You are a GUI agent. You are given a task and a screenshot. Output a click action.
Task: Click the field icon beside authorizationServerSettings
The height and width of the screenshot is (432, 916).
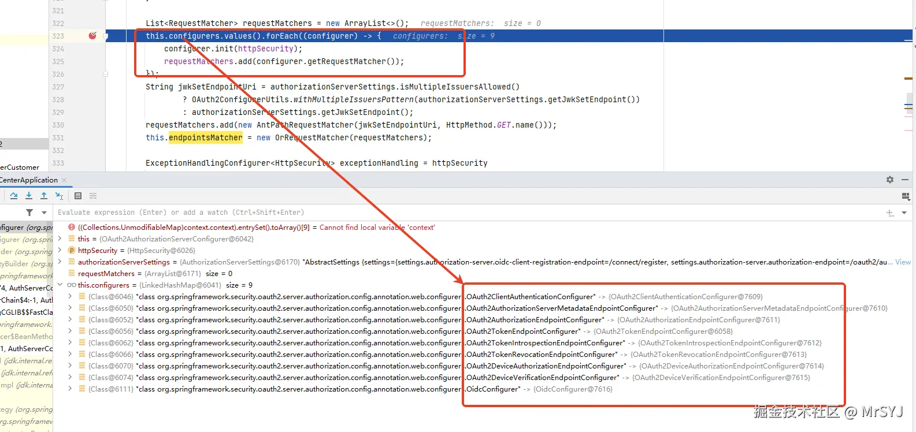point(72,262)
